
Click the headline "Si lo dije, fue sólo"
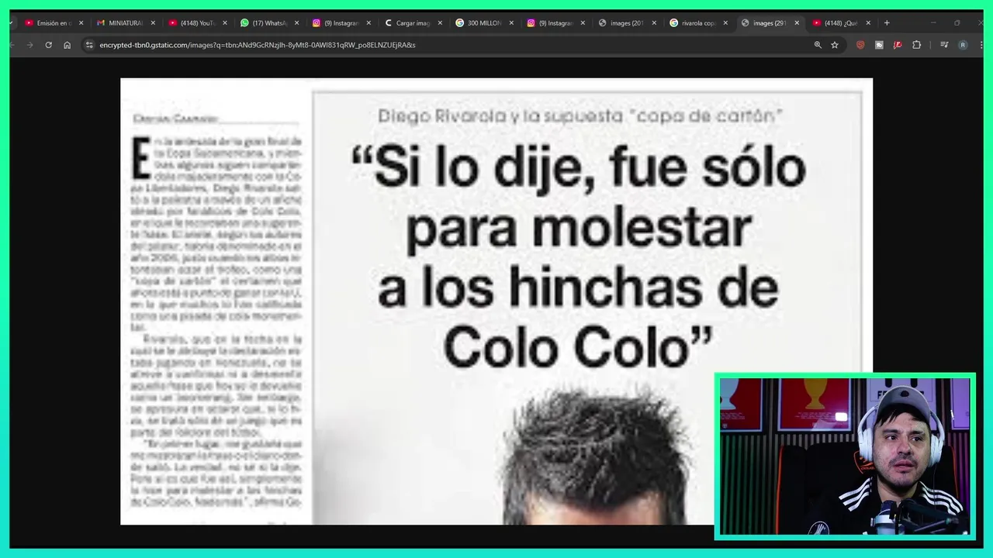click(x=579, y=167)
